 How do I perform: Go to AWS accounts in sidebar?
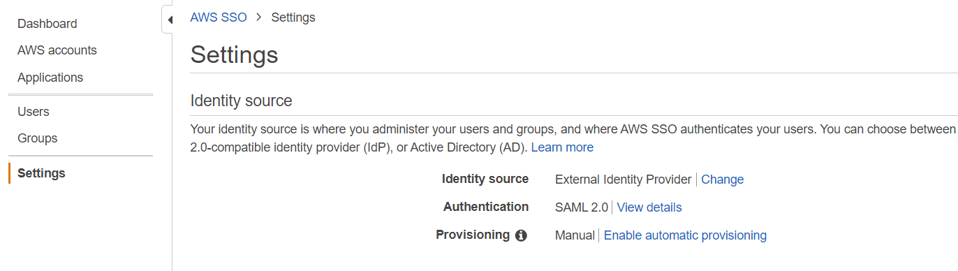[x=57, y=50]
